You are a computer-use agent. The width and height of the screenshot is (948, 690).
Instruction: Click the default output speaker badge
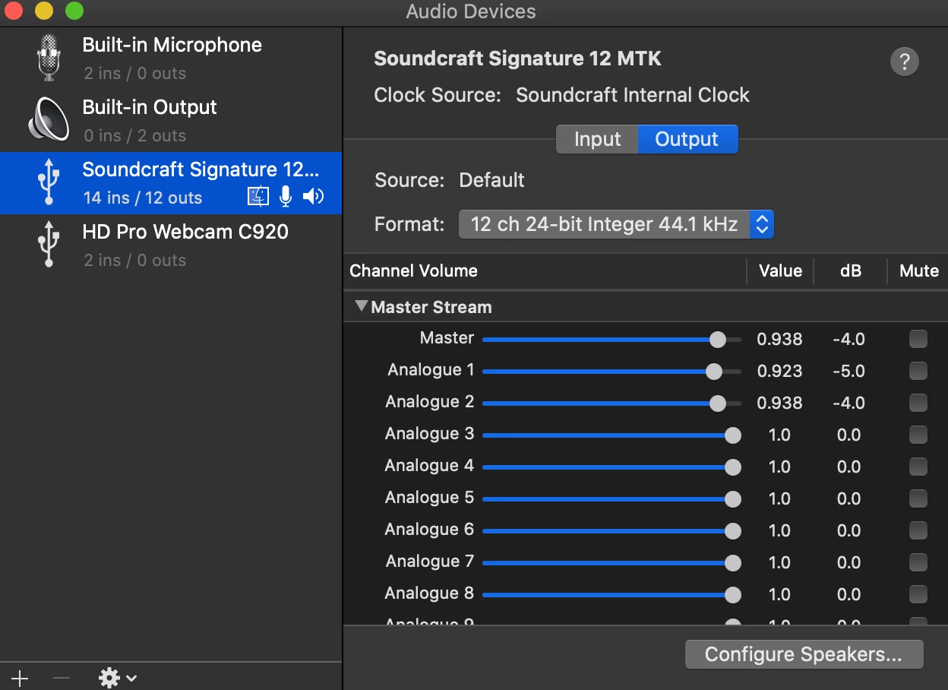coord(313,197)
